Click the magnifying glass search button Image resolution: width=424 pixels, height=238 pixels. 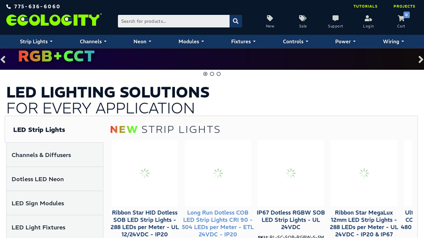236,21
